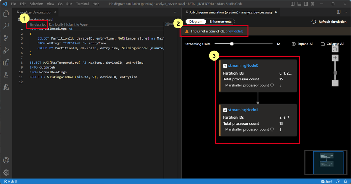351x184 pixels.
Task: Open the Run menu
Action: coord(69,4)
